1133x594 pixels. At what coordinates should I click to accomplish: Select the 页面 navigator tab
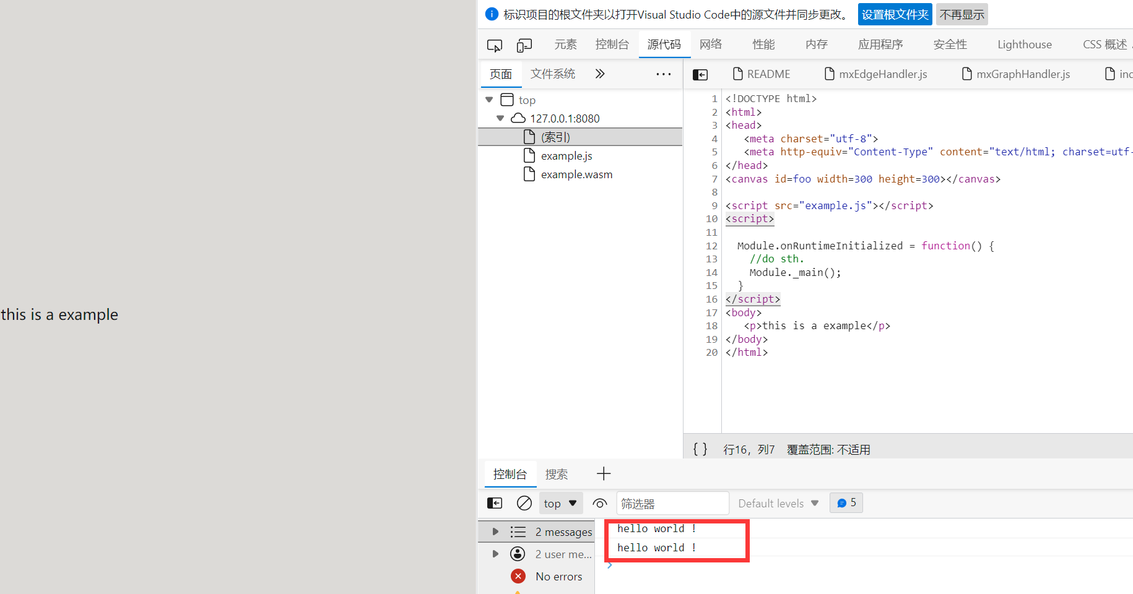pyautogui.click(x=501, y=74)
